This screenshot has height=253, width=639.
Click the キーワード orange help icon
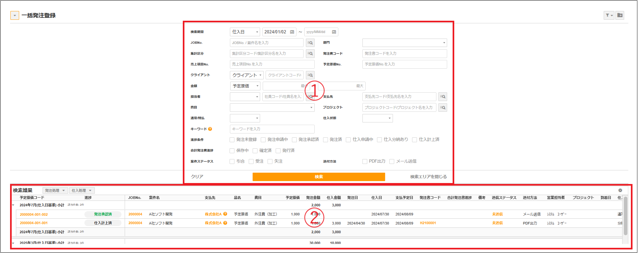[x=210, y=129]
